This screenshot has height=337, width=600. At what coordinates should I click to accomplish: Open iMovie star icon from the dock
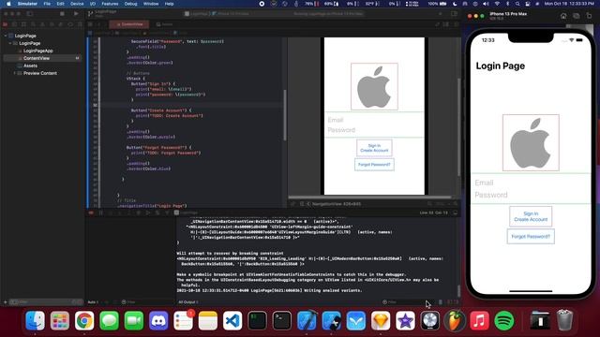tap(406, 320)
